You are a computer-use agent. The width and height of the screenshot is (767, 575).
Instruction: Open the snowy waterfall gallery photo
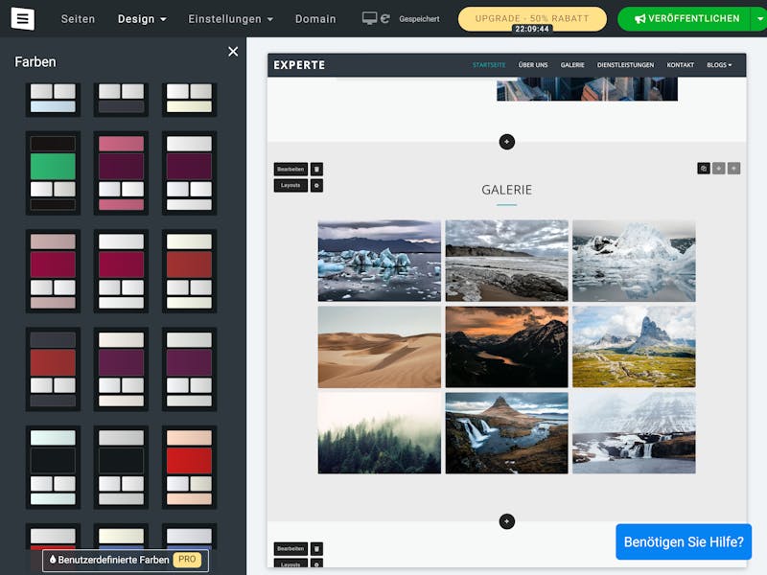tap(634, 433)
